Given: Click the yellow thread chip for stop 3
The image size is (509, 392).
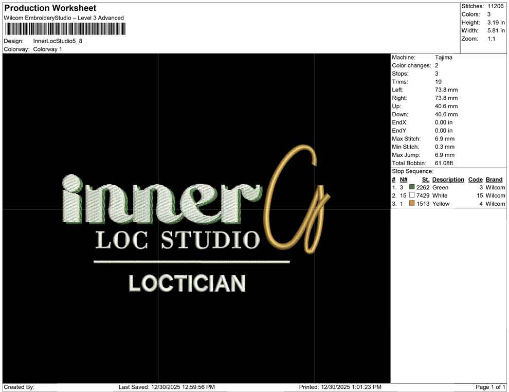Looking at the screenshot, I should 412,204.
